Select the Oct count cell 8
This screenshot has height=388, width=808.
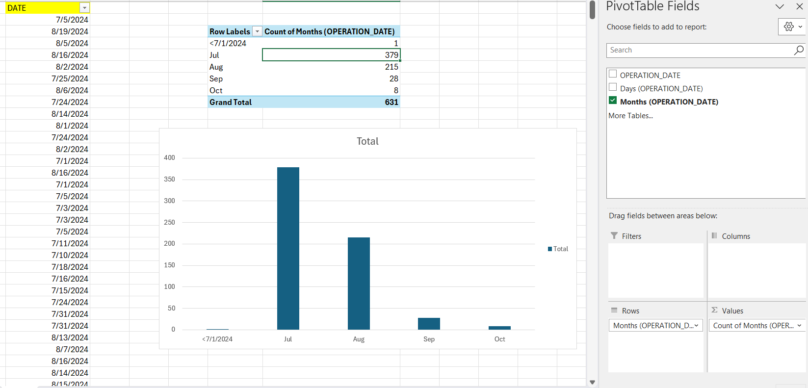[x=331, y=90]
